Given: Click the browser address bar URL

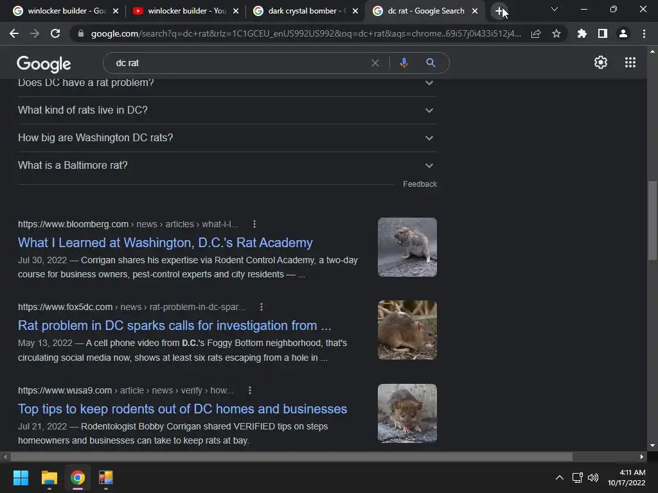Looking at the screenshot, I should click(306, 33).
